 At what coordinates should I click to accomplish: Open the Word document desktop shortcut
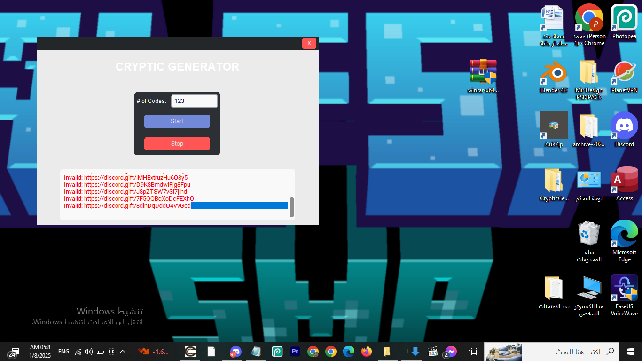[554, 24]
